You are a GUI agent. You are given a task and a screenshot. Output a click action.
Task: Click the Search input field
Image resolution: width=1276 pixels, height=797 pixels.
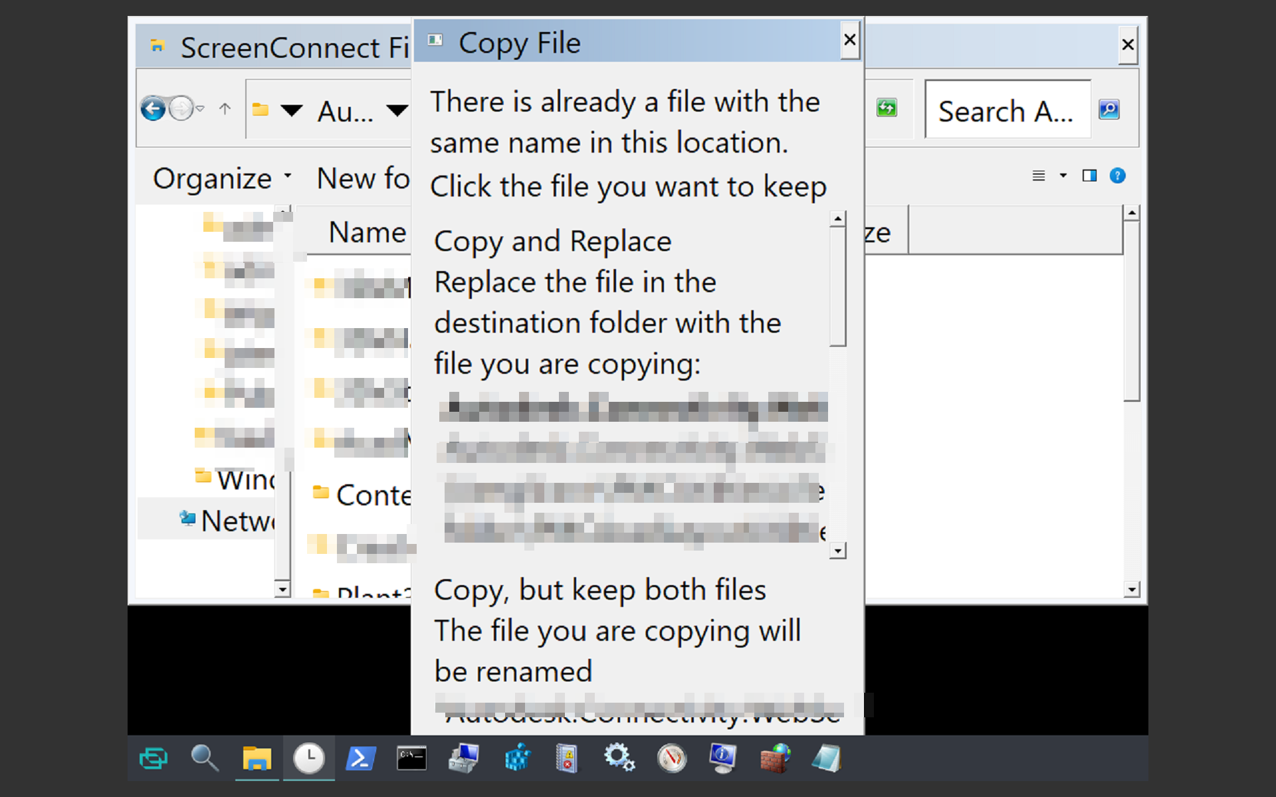click(1006, 110)
